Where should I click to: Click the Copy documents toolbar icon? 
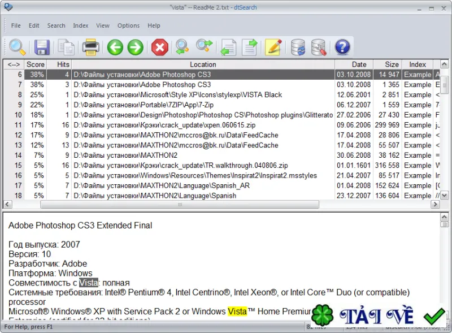click(x=66, y=47)
